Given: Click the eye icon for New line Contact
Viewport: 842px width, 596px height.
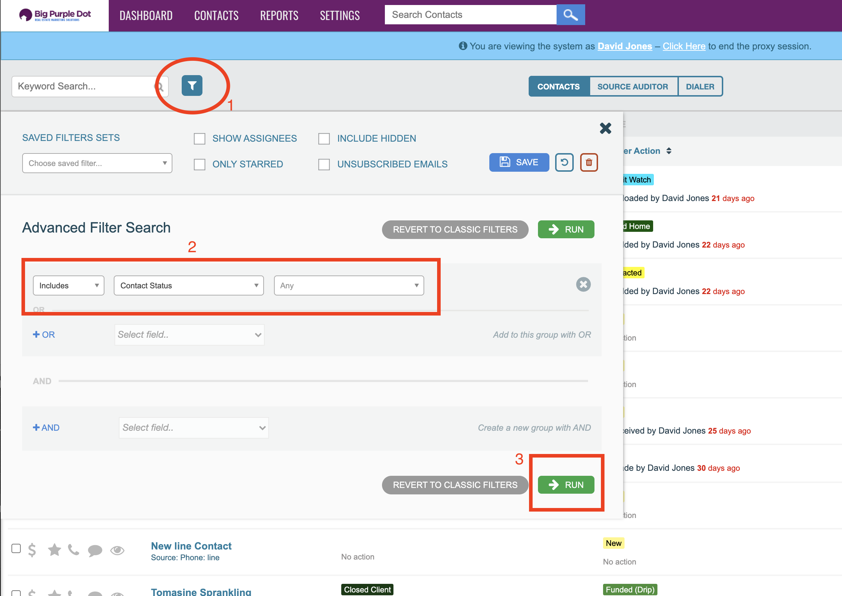Looking at the screenshot, I should pyautogui.click(x=117, y=550).
